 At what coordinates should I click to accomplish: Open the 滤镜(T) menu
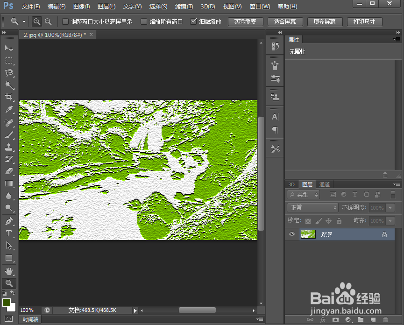pyautogui.click(x=184, y=7)
